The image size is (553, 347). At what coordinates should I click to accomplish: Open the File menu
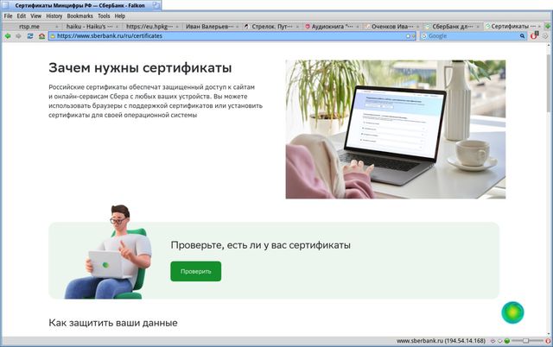coord(8,16)
